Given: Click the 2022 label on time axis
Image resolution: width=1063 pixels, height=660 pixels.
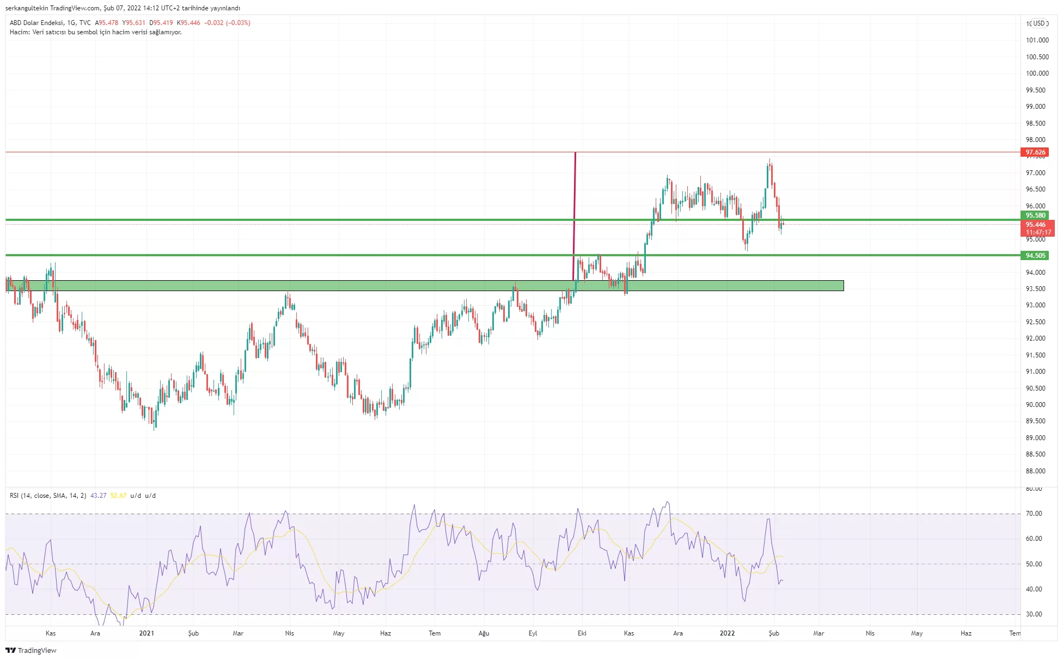Looking at the screenshot, I should click(727, 633).
